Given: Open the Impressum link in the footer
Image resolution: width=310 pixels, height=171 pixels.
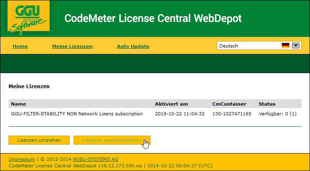Looking at the screenshot, I should click(22, 159).
